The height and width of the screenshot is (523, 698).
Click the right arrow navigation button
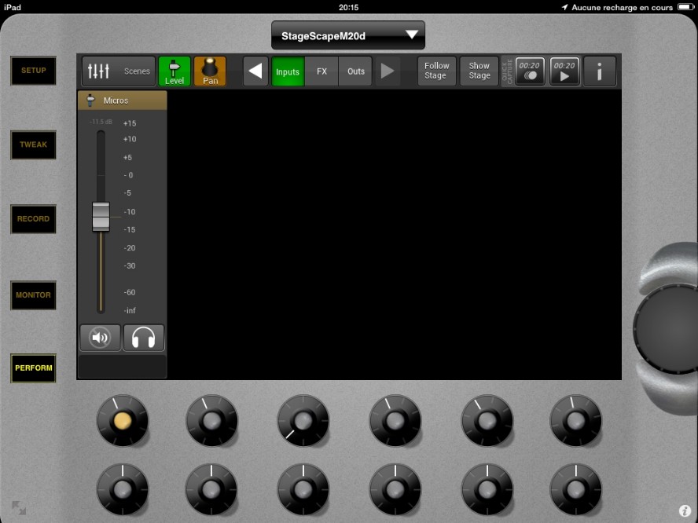pyautogui.click(x=387, y=71)
